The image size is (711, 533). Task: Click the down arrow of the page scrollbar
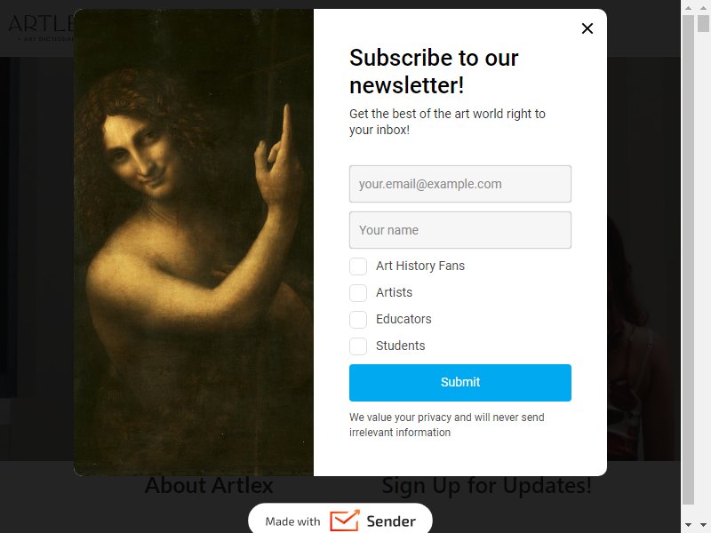688,525
